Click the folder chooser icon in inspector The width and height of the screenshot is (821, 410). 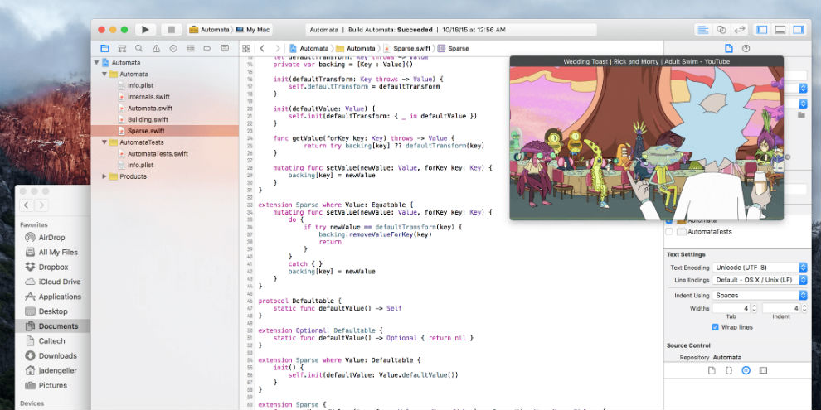pyautogui.click(x=802, y=114)
